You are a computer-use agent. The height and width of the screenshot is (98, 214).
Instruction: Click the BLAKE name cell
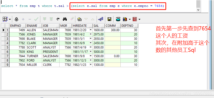tap(34, 39)
